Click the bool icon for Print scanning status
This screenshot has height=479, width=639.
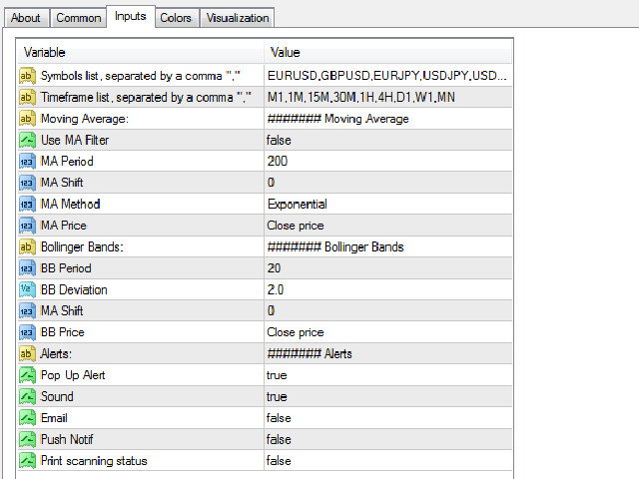[27, 461]
